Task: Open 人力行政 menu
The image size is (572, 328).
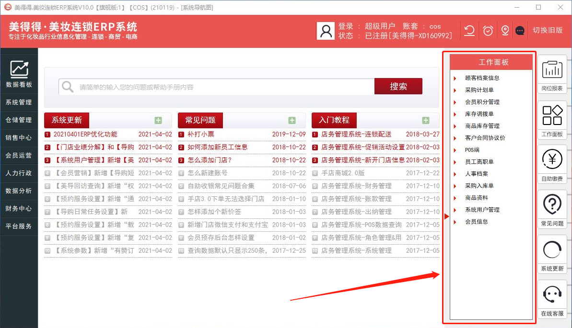Action: [19, 173]
